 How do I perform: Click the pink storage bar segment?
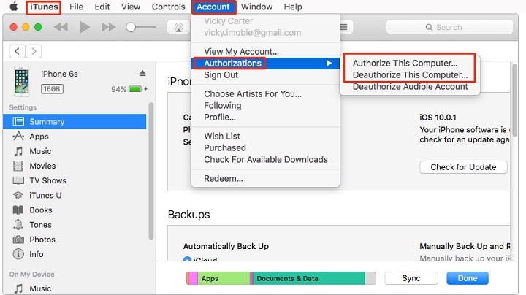[x=193, y=278]
